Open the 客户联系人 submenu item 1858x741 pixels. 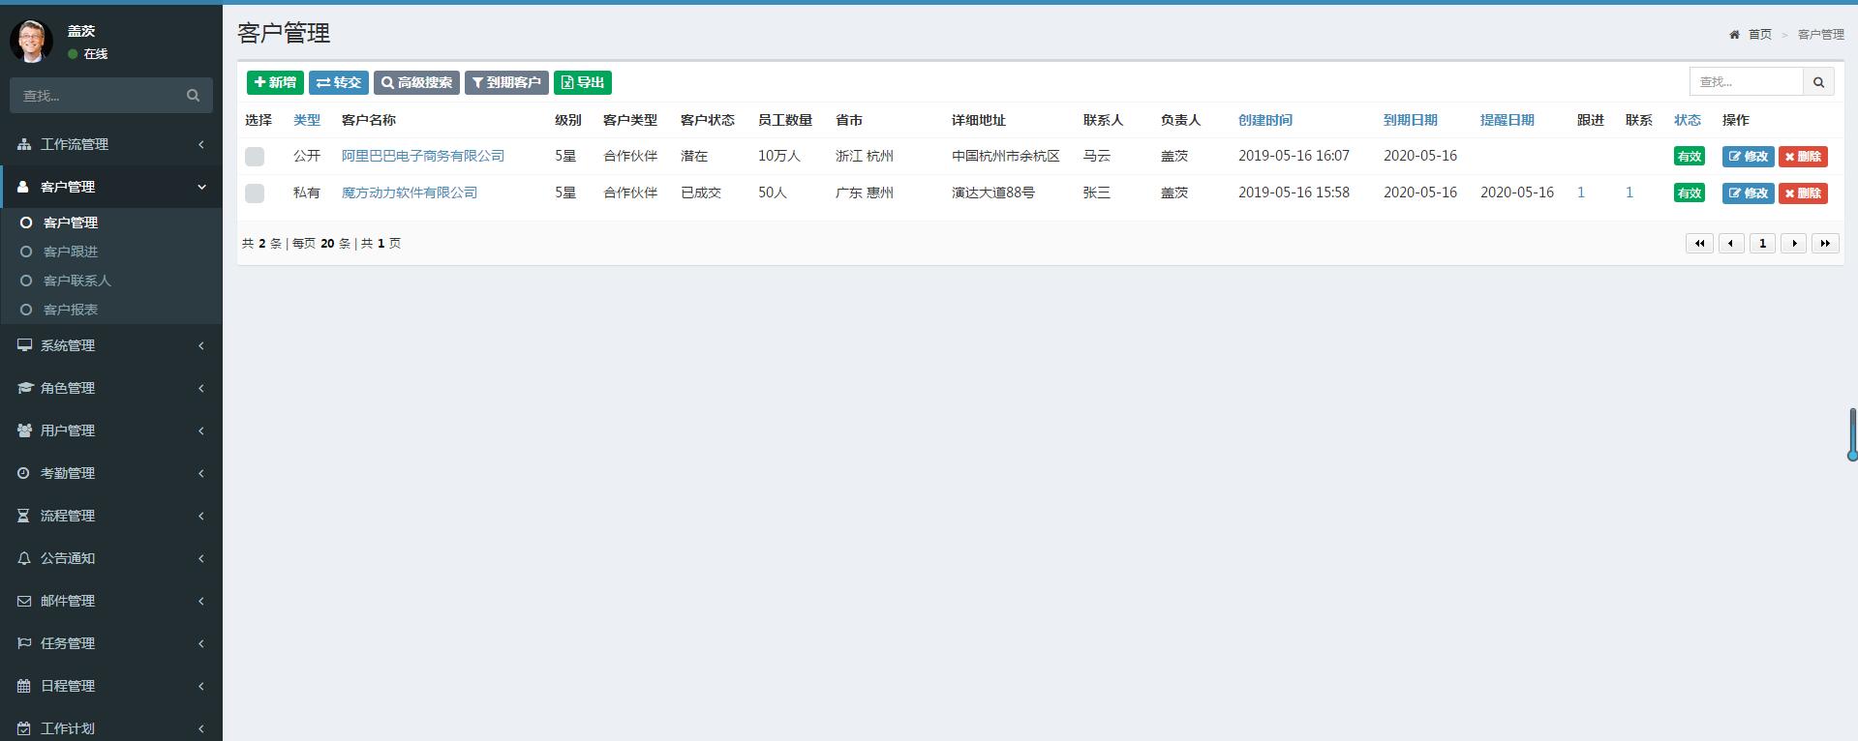(77, 281)
